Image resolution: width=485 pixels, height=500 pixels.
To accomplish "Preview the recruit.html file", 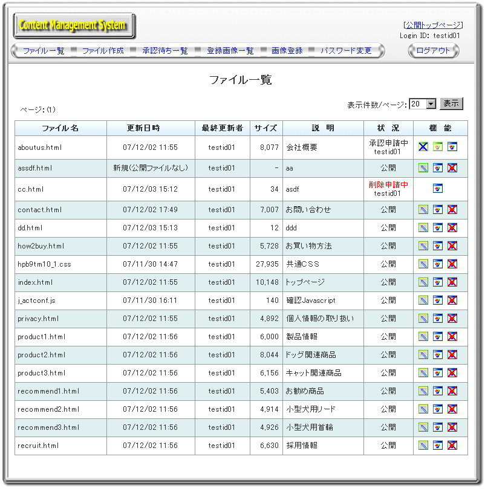I will click(438, 446).
